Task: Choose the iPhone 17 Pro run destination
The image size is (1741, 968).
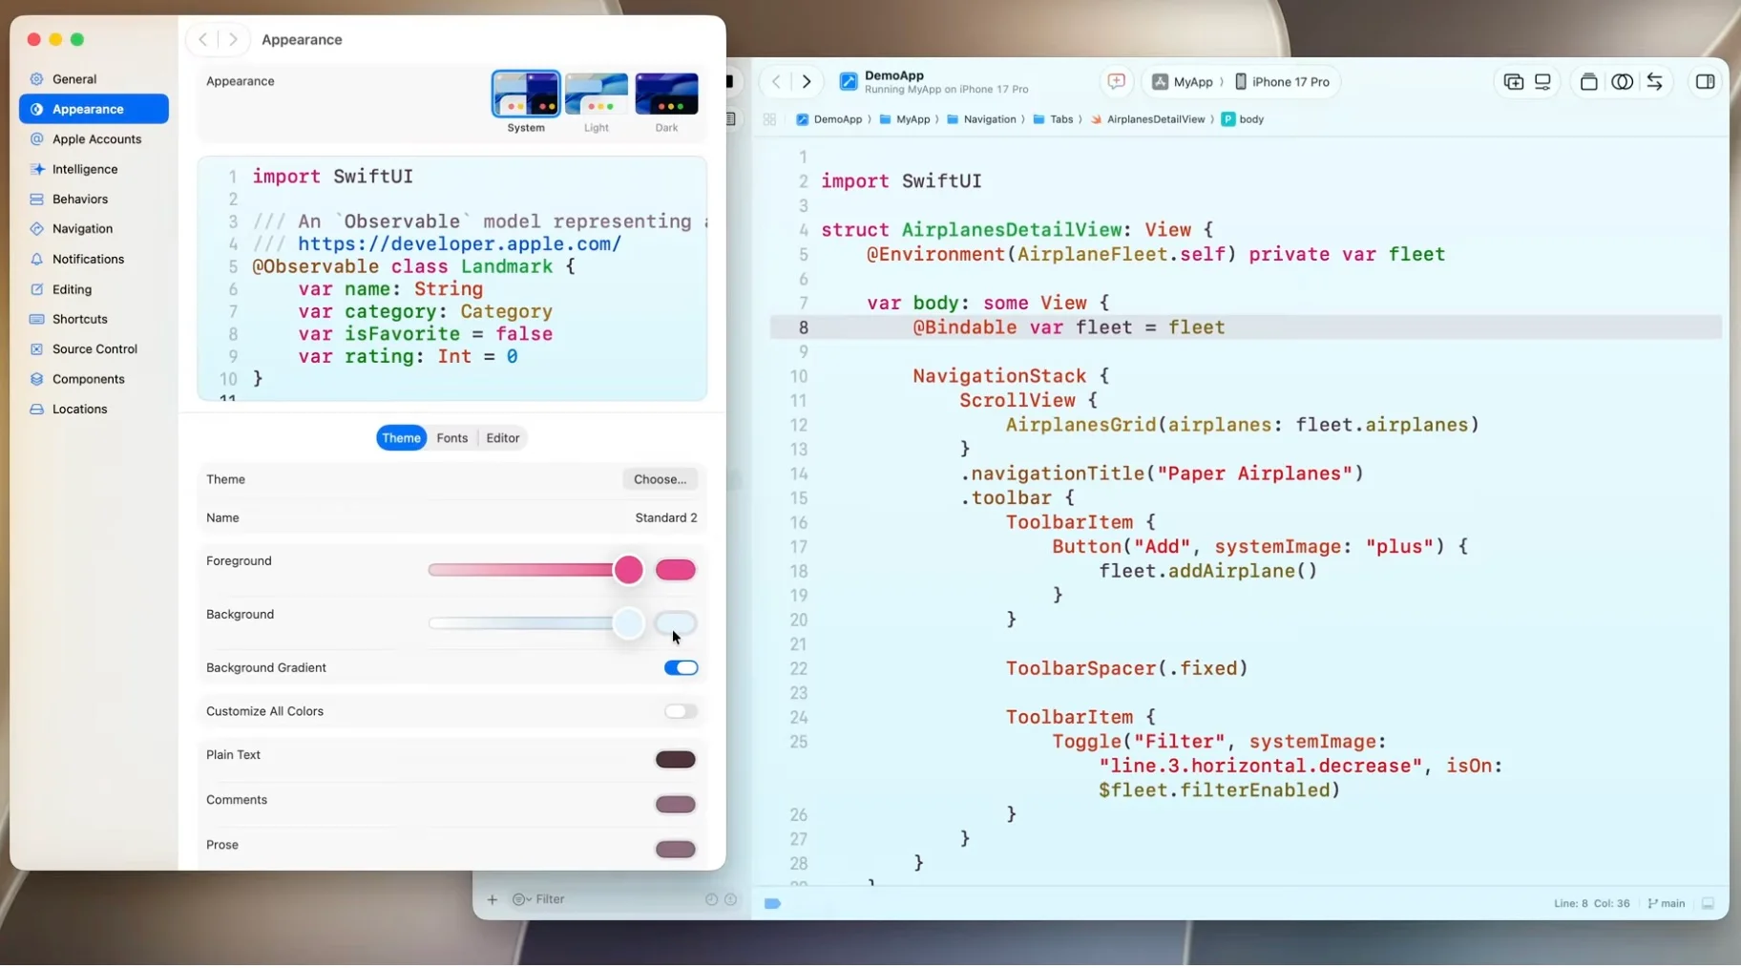Action: [1282, 82]
